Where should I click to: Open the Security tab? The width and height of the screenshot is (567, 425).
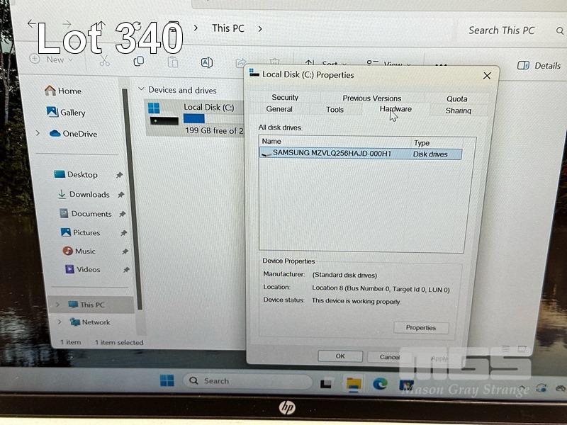pyautogui.click(x=285, y=98)
